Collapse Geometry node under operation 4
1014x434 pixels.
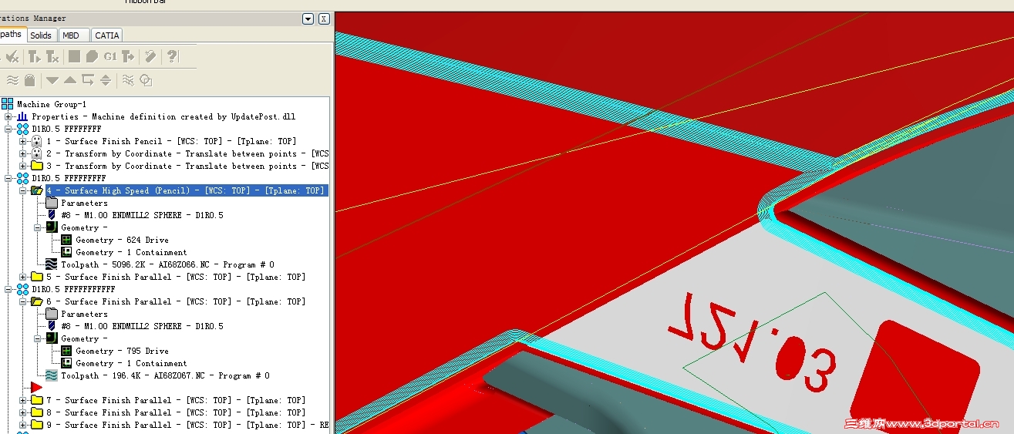pos(38,227)
